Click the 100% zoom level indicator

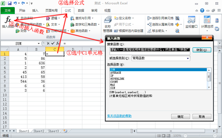coord(177,136)
